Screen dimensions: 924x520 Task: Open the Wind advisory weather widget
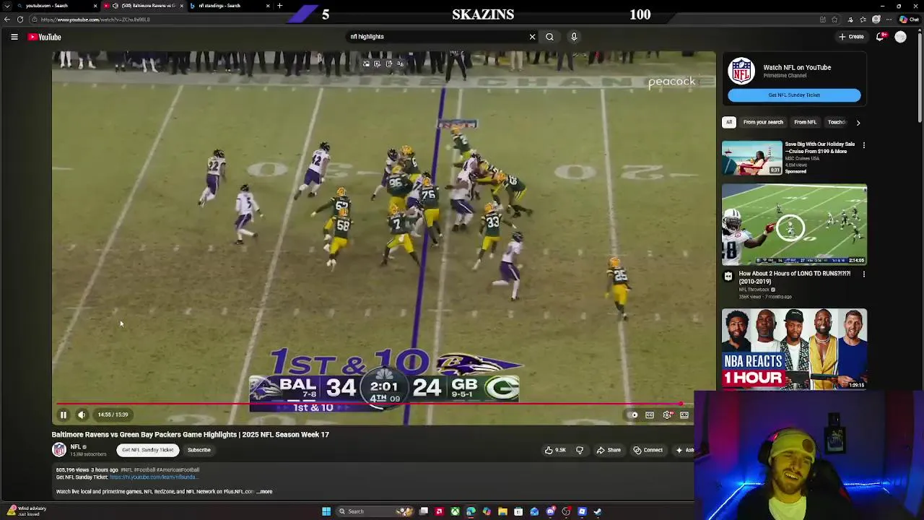point(27,511)
